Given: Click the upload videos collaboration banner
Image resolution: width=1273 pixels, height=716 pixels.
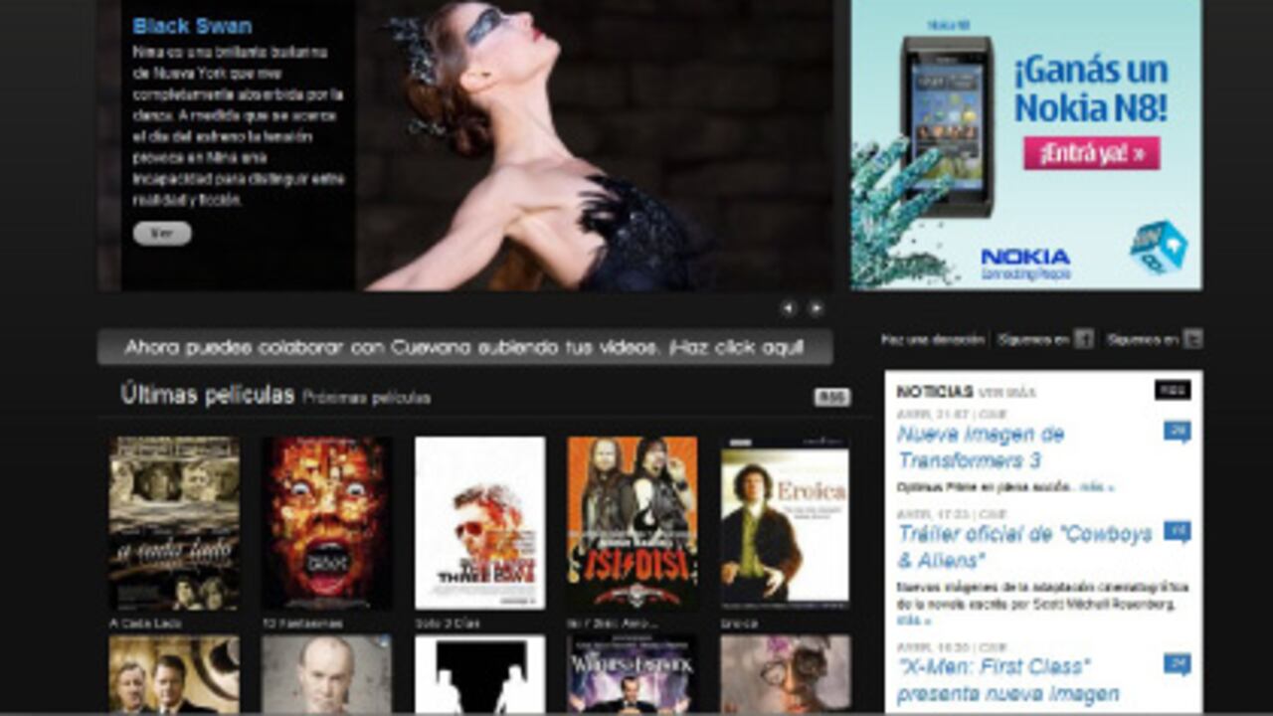Looking at the screenshot, I should tap(464, 348).
